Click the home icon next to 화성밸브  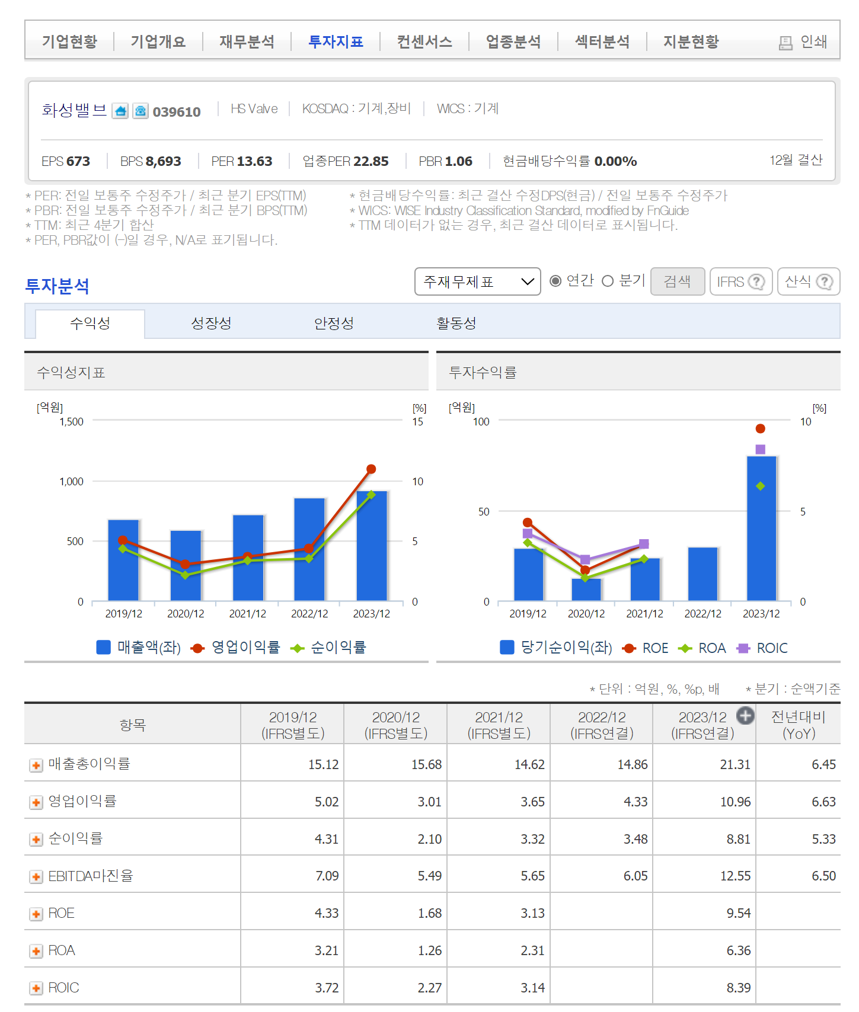[x=120, y=111]
